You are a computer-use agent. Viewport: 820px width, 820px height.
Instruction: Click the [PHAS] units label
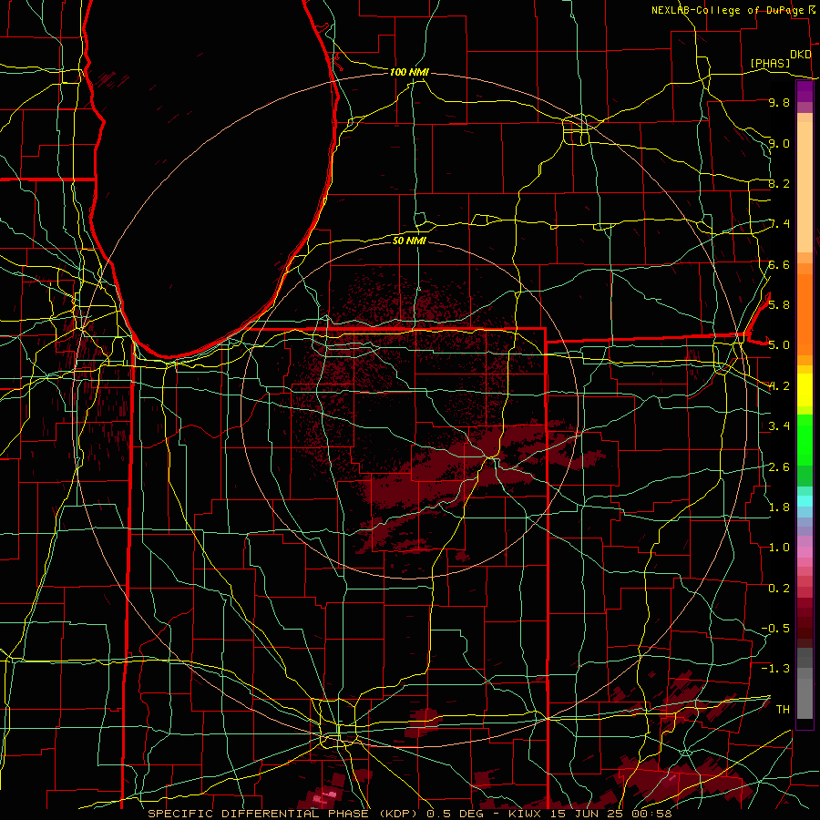770,63
